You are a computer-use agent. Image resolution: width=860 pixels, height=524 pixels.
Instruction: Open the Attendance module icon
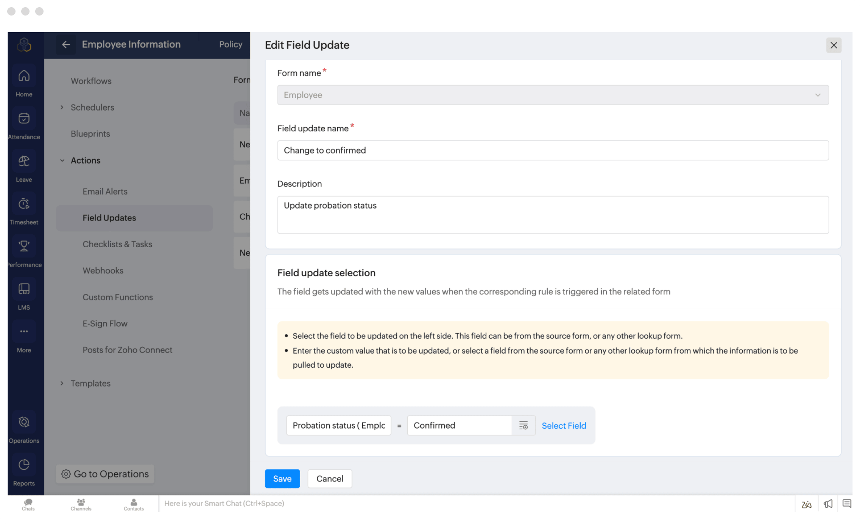24,119
